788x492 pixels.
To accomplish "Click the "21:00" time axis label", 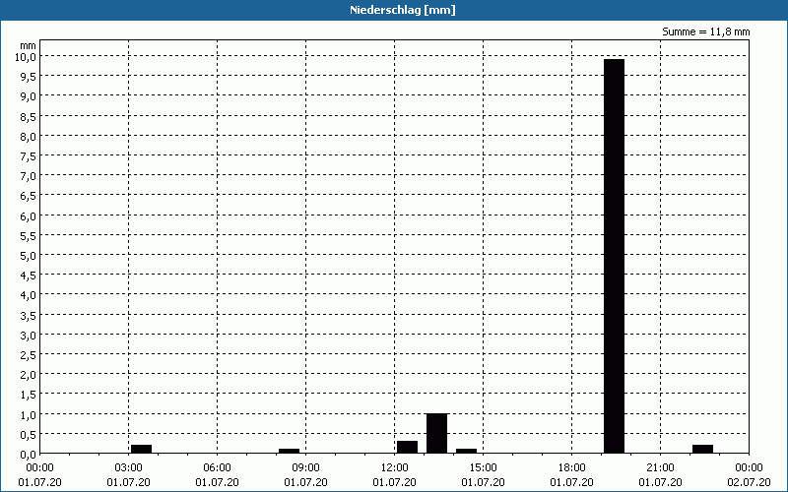I will pos(660,468).
